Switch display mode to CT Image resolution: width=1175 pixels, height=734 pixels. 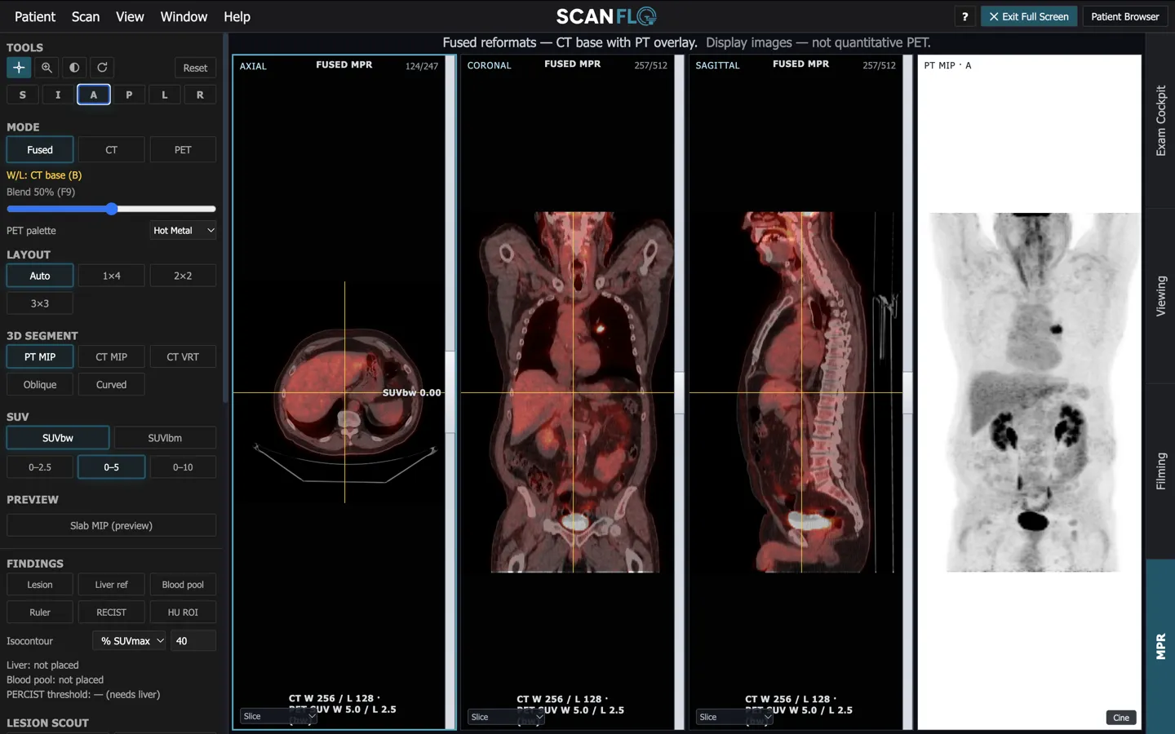[112, 150]
